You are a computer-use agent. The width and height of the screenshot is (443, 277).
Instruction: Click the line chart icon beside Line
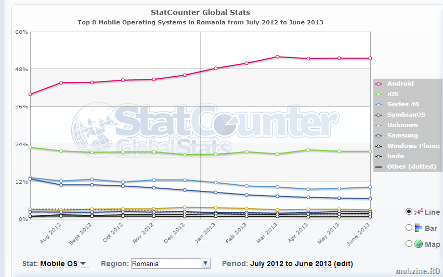tap(419, 211)
